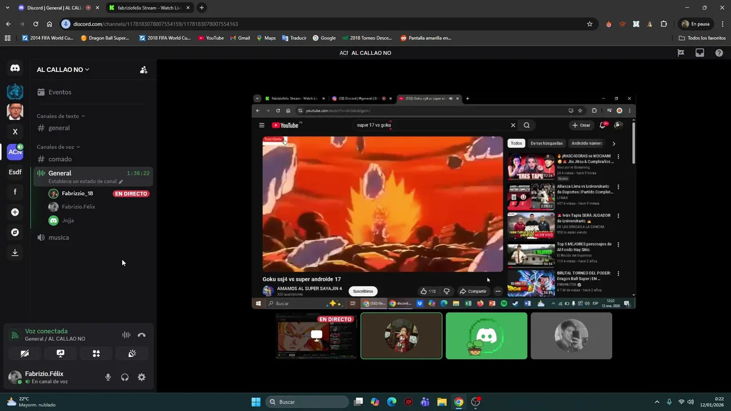Viewport: 731px width, 411px height.
Task: Bookmark this page star icon
Action: tap(589, 24)
